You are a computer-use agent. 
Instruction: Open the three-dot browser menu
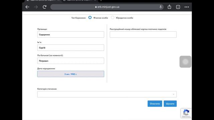tap(187, 7)
